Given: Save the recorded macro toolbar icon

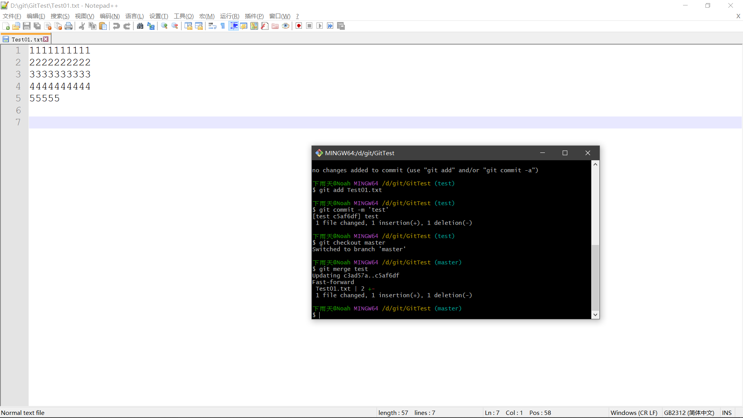Looking at the screenshot, I should pyautogui.click(x=341, y=26).
